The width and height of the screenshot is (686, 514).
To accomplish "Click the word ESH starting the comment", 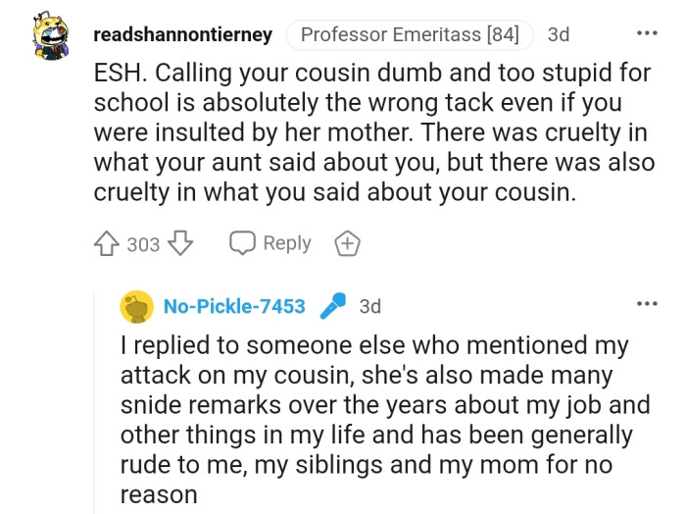I will (x=118, y=75).
